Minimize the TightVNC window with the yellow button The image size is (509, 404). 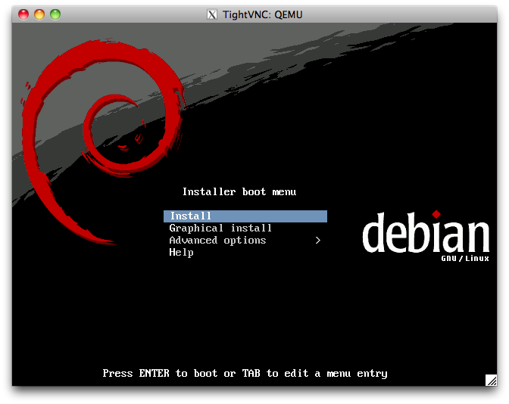[39, 14]
